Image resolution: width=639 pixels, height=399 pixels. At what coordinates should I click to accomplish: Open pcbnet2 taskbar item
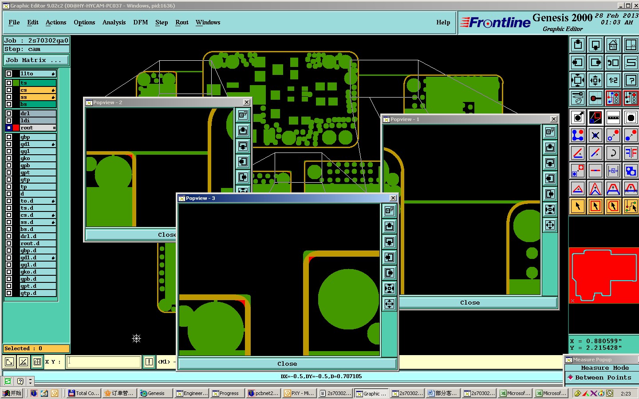pos(264,393)
